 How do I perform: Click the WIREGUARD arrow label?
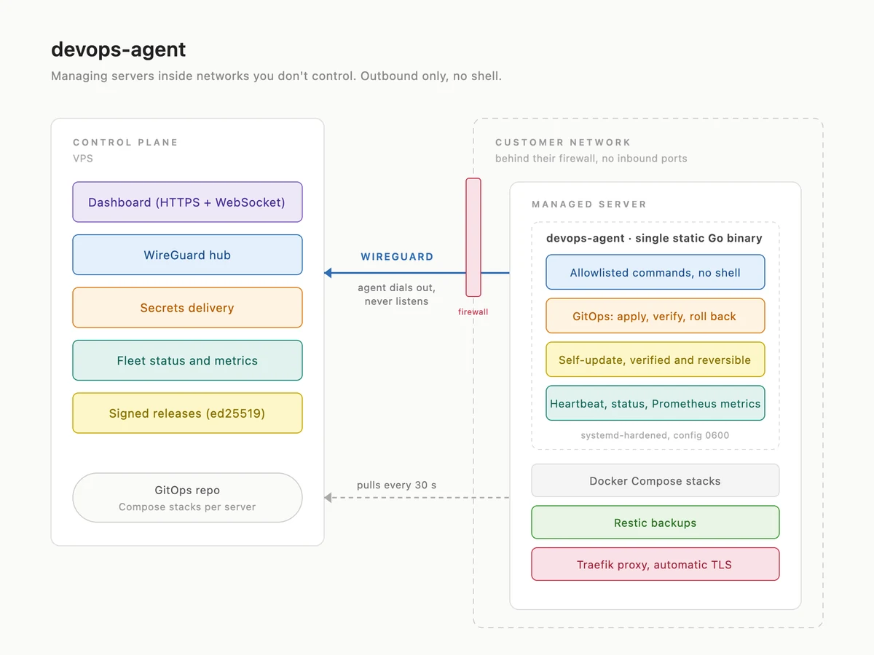click(397, 257)
